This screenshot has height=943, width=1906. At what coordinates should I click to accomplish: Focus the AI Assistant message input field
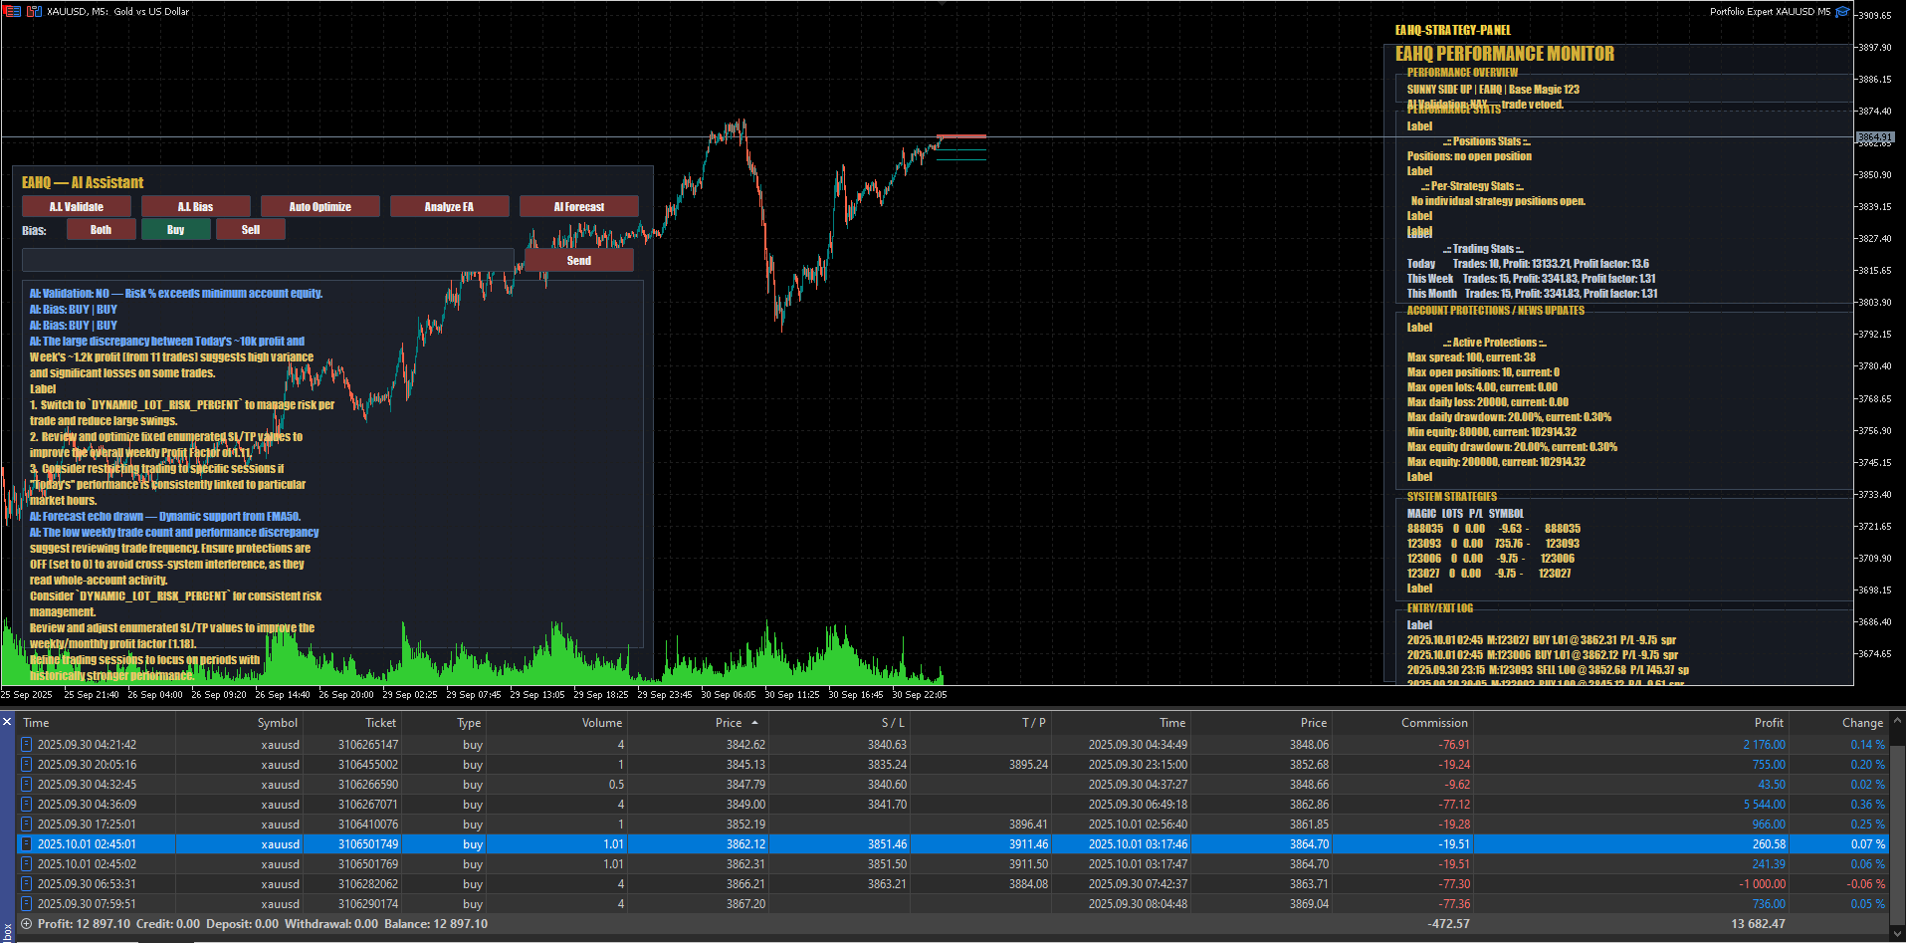268,260
